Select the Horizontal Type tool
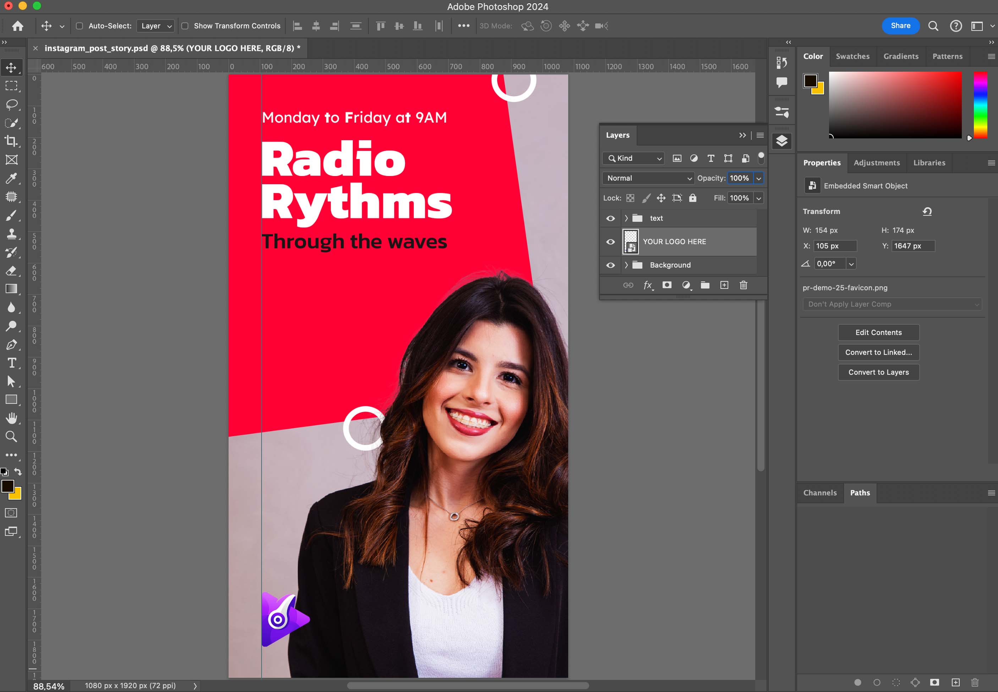Screen dimensions: 998x692 (11, 362)
